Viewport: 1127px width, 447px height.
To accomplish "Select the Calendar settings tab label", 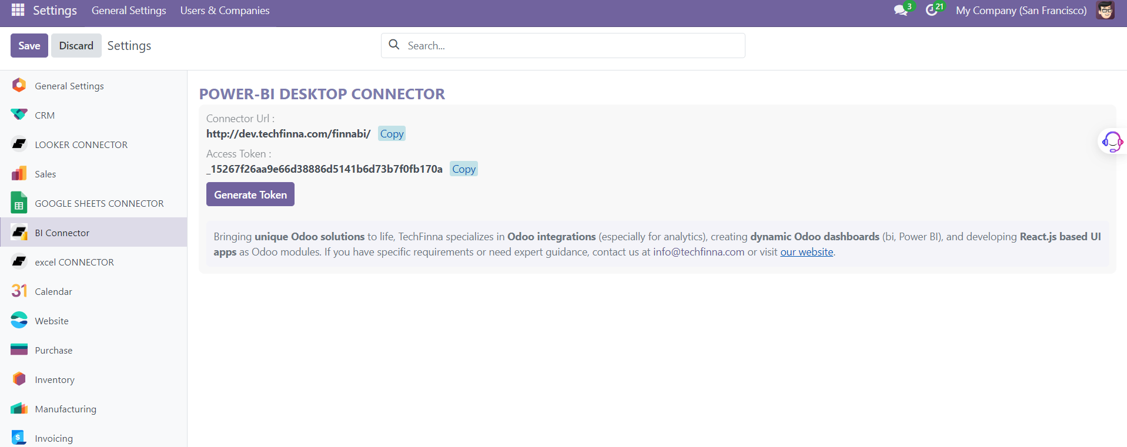I will pyautogui.click(x=53, y=291).
